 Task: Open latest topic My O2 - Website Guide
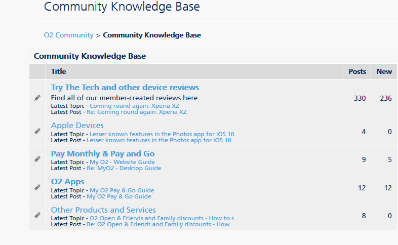[122, 162]
